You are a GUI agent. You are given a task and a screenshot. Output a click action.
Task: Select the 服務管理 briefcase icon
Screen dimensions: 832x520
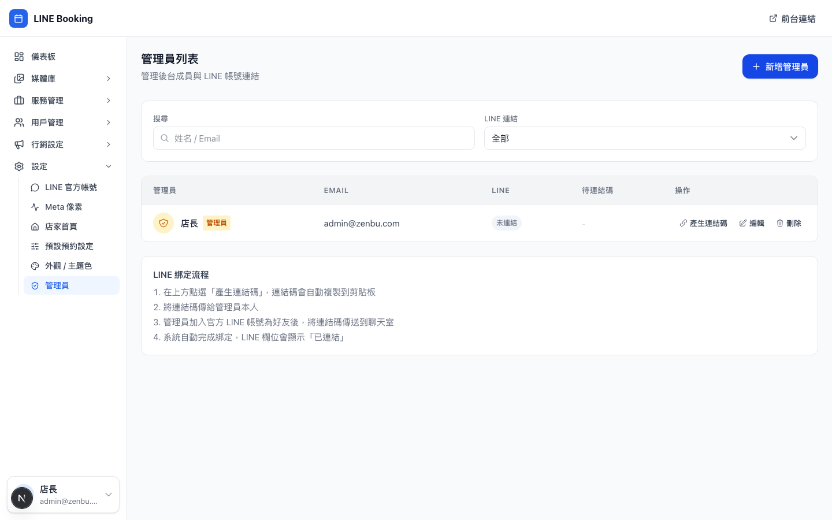pos(18,101)
